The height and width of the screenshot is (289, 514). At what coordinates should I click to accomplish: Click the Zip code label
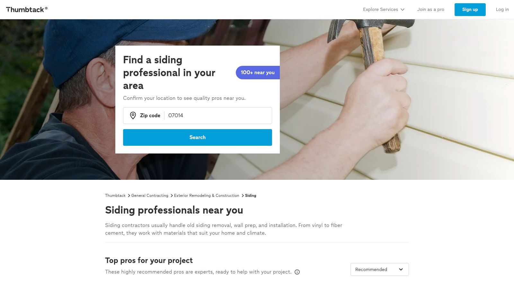(150, 116)
